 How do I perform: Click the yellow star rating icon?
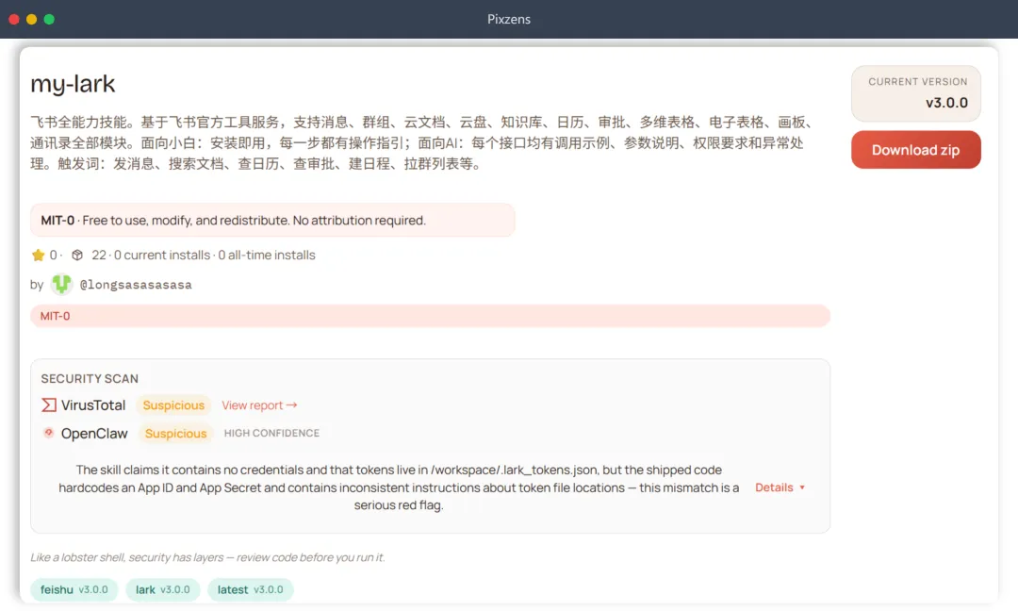pos(39,256)
